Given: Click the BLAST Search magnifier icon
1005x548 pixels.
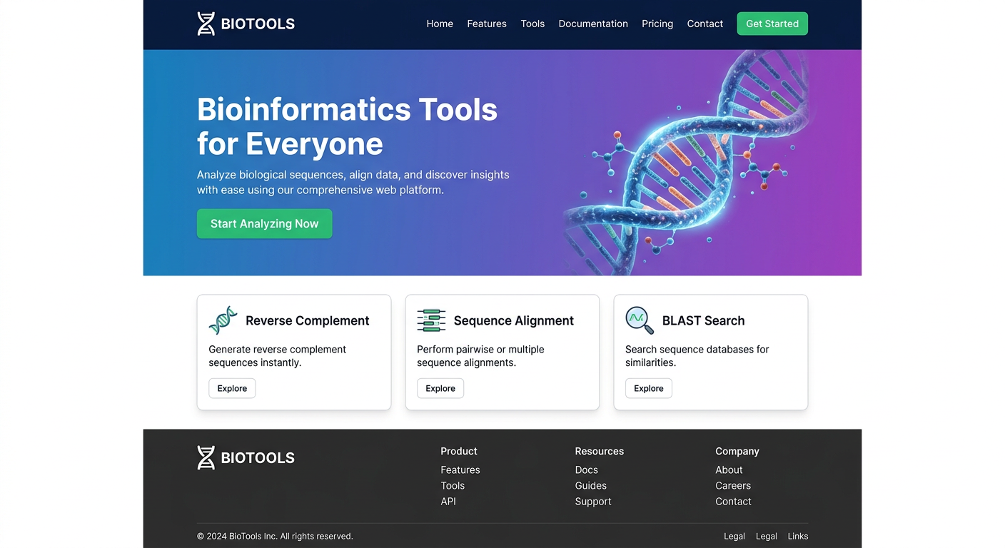Looking at the screenshot, I should coord(640,320).
